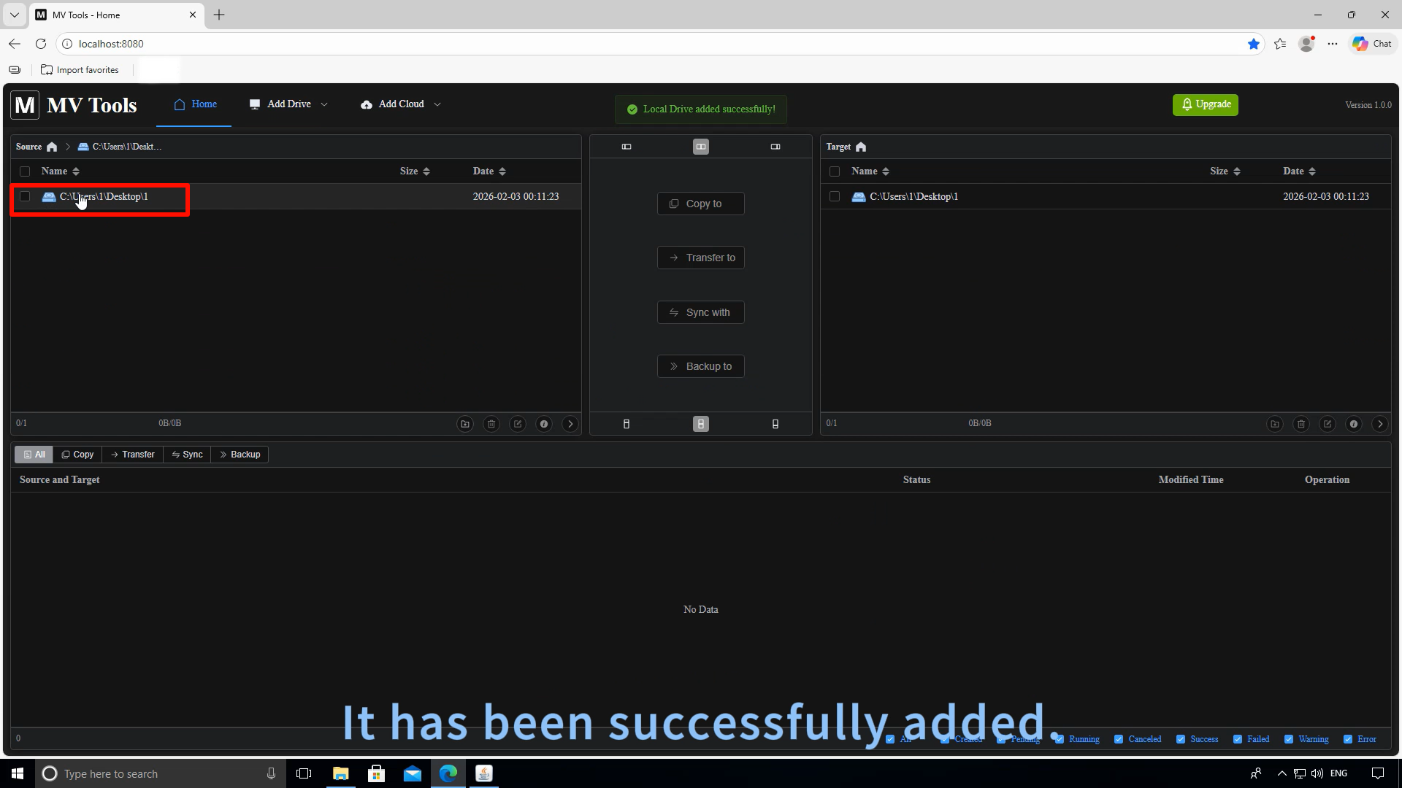Select the left-panel layout view icon
This screenshot has width=1402, height=788.
click(x=627, y=146)
